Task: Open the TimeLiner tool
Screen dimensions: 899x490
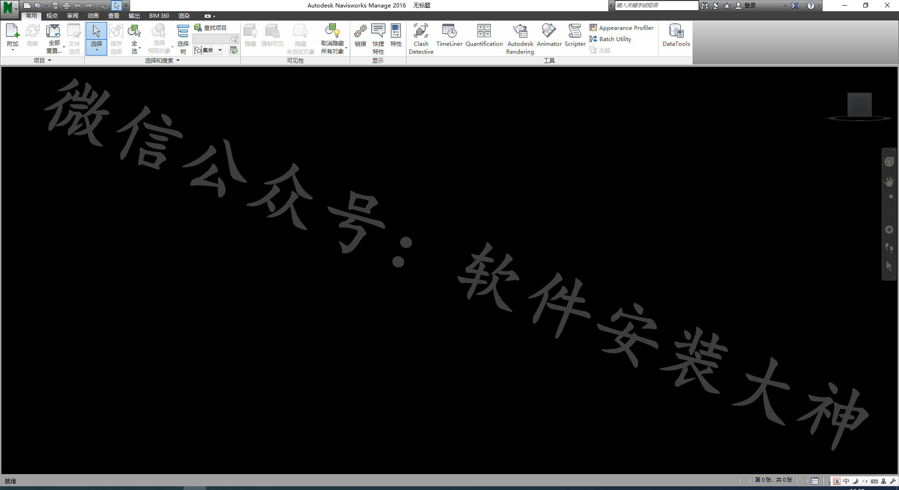Action: coord(449,36)
